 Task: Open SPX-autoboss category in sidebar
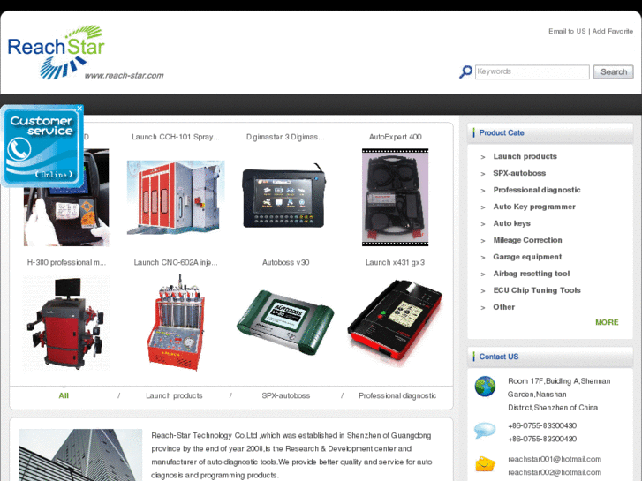[519, 173]
